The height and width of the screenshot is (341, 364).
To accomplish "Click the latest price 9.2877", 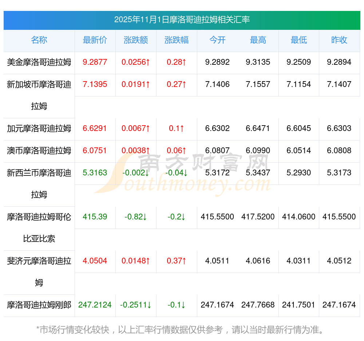I will pyautogui.click(x=95, y=62).
